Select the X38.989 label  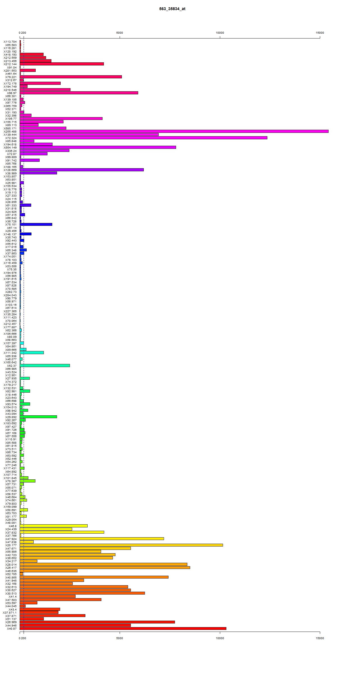11,173
